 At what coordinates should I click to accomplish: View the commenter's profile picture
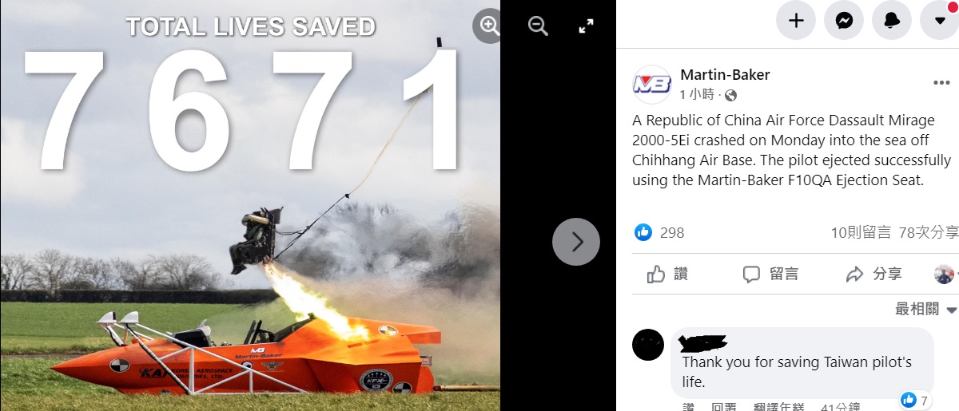[648, 344]
